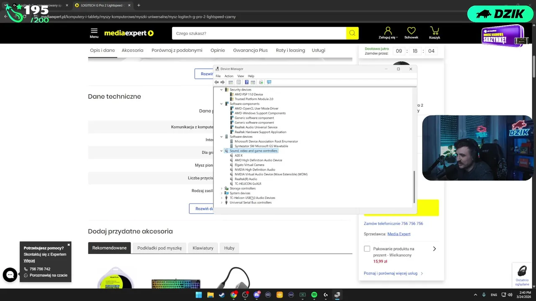Open the File menu in Device Manager

pyautogui.click(x=218, y=76)
